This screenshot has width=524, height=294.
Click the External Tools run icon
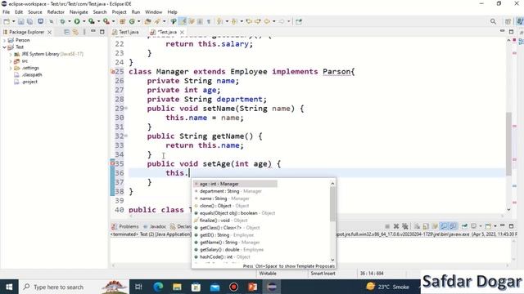106,21
